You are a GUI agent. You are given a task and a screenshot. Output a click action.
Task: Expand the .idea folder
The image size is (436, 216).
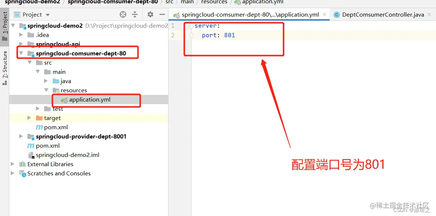(21, 35)
